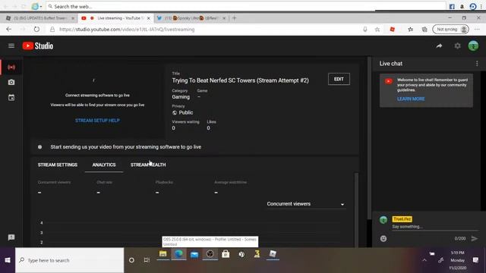Close the Live streaming browser tab
Screen dimensions: 486x273
pos(149,18)
